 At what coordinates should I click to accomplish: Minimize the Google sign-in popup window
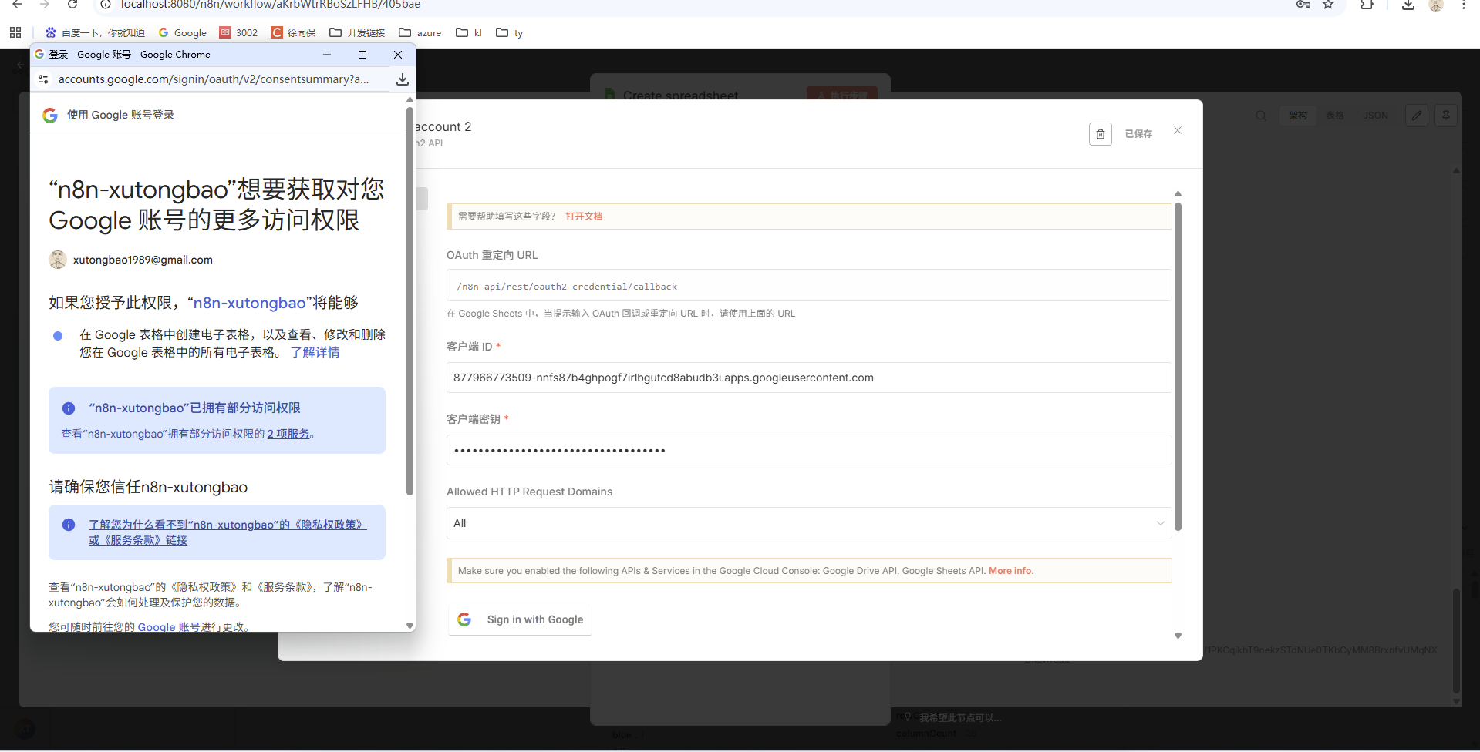coord(327,55)
